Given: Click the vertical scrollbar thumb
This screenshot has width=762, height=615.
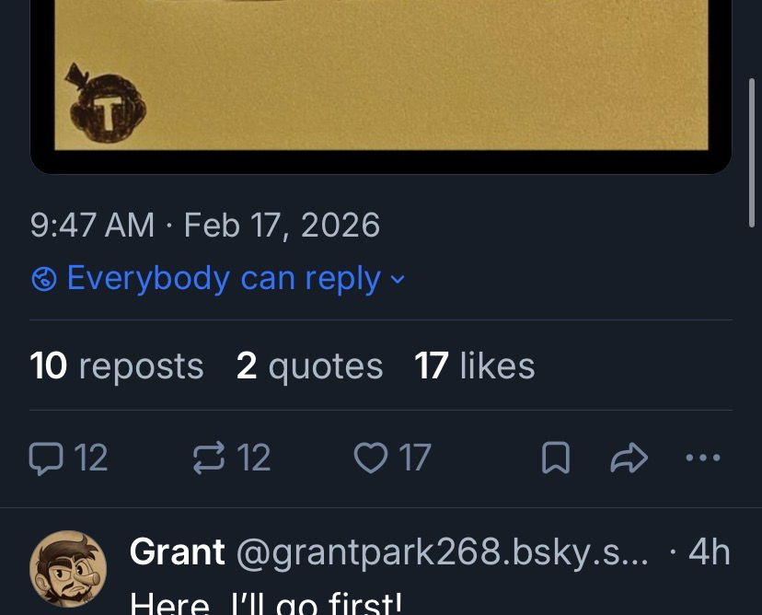Looking at the screenshot, I should click(752, 152).
